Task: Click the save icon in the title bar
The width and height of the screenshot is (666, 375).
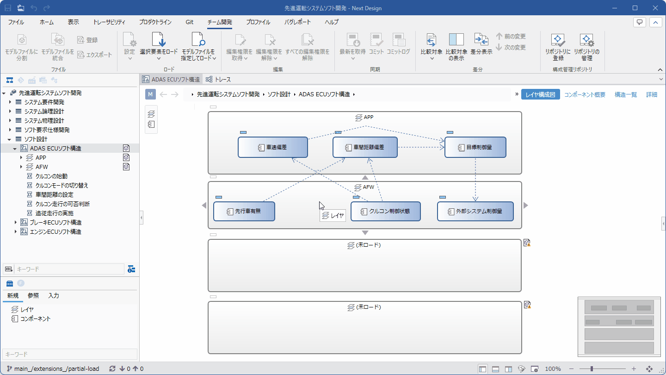Action: (x=8, y=8)
